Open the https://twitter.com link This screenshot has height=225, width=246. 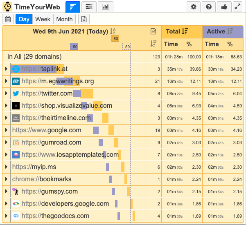[47, 94]
